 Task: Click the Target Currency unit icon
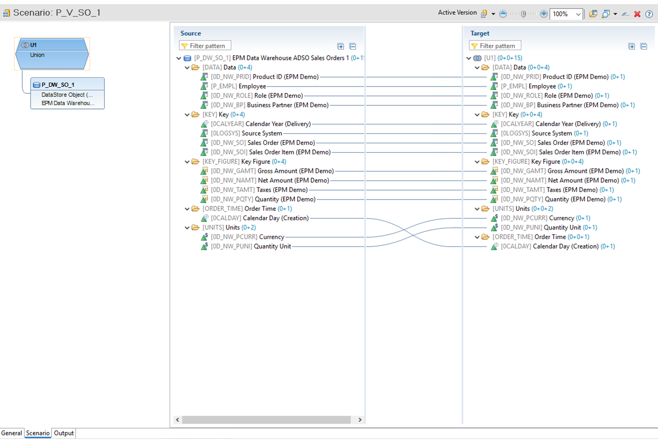[x=494, y=218]
